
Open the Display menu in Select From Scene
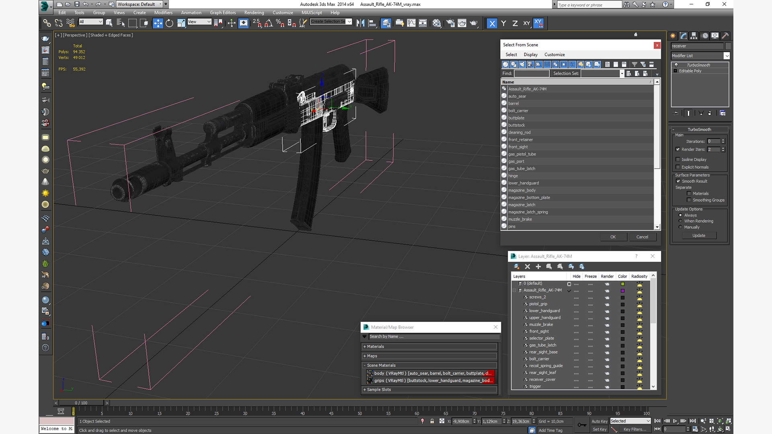pyautogui.click(x=530, y=55)
